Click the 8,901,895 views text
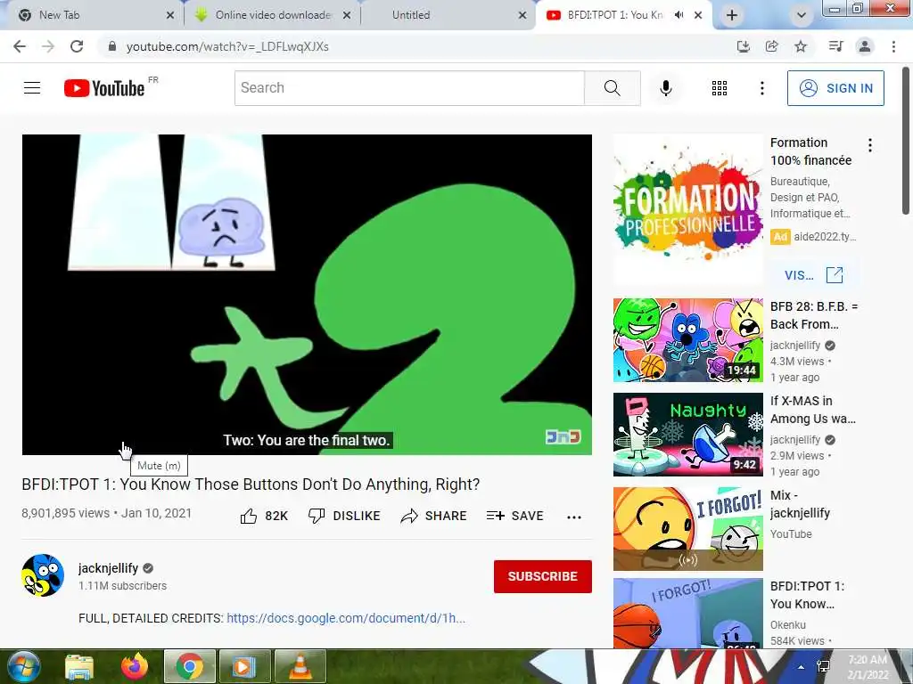913x684 pixels. [65, 513]
